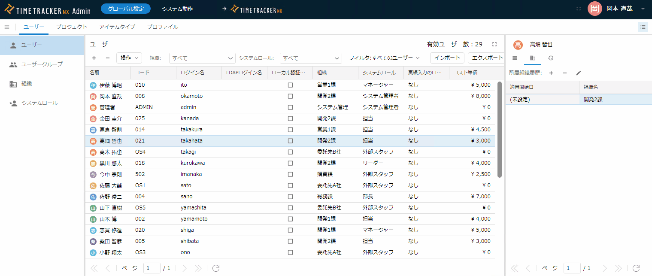Toggle the list view icon at top right
This screenshot has width=652, height=276.
(x=643, y=27)
